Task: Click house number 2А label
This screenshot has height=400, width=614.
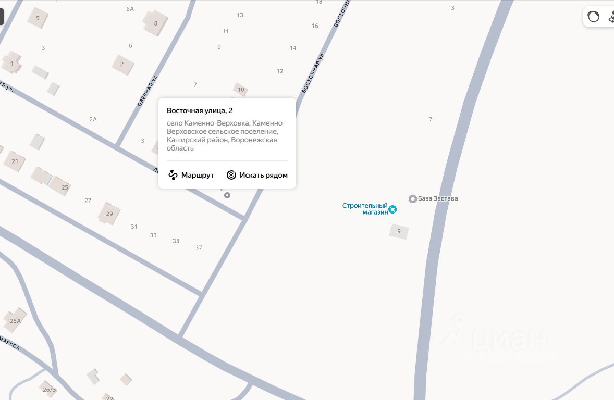Action: tap(93, 119)
